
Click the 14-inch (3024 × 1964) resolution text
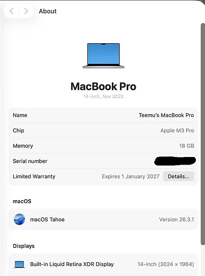(x=165, y=264)
